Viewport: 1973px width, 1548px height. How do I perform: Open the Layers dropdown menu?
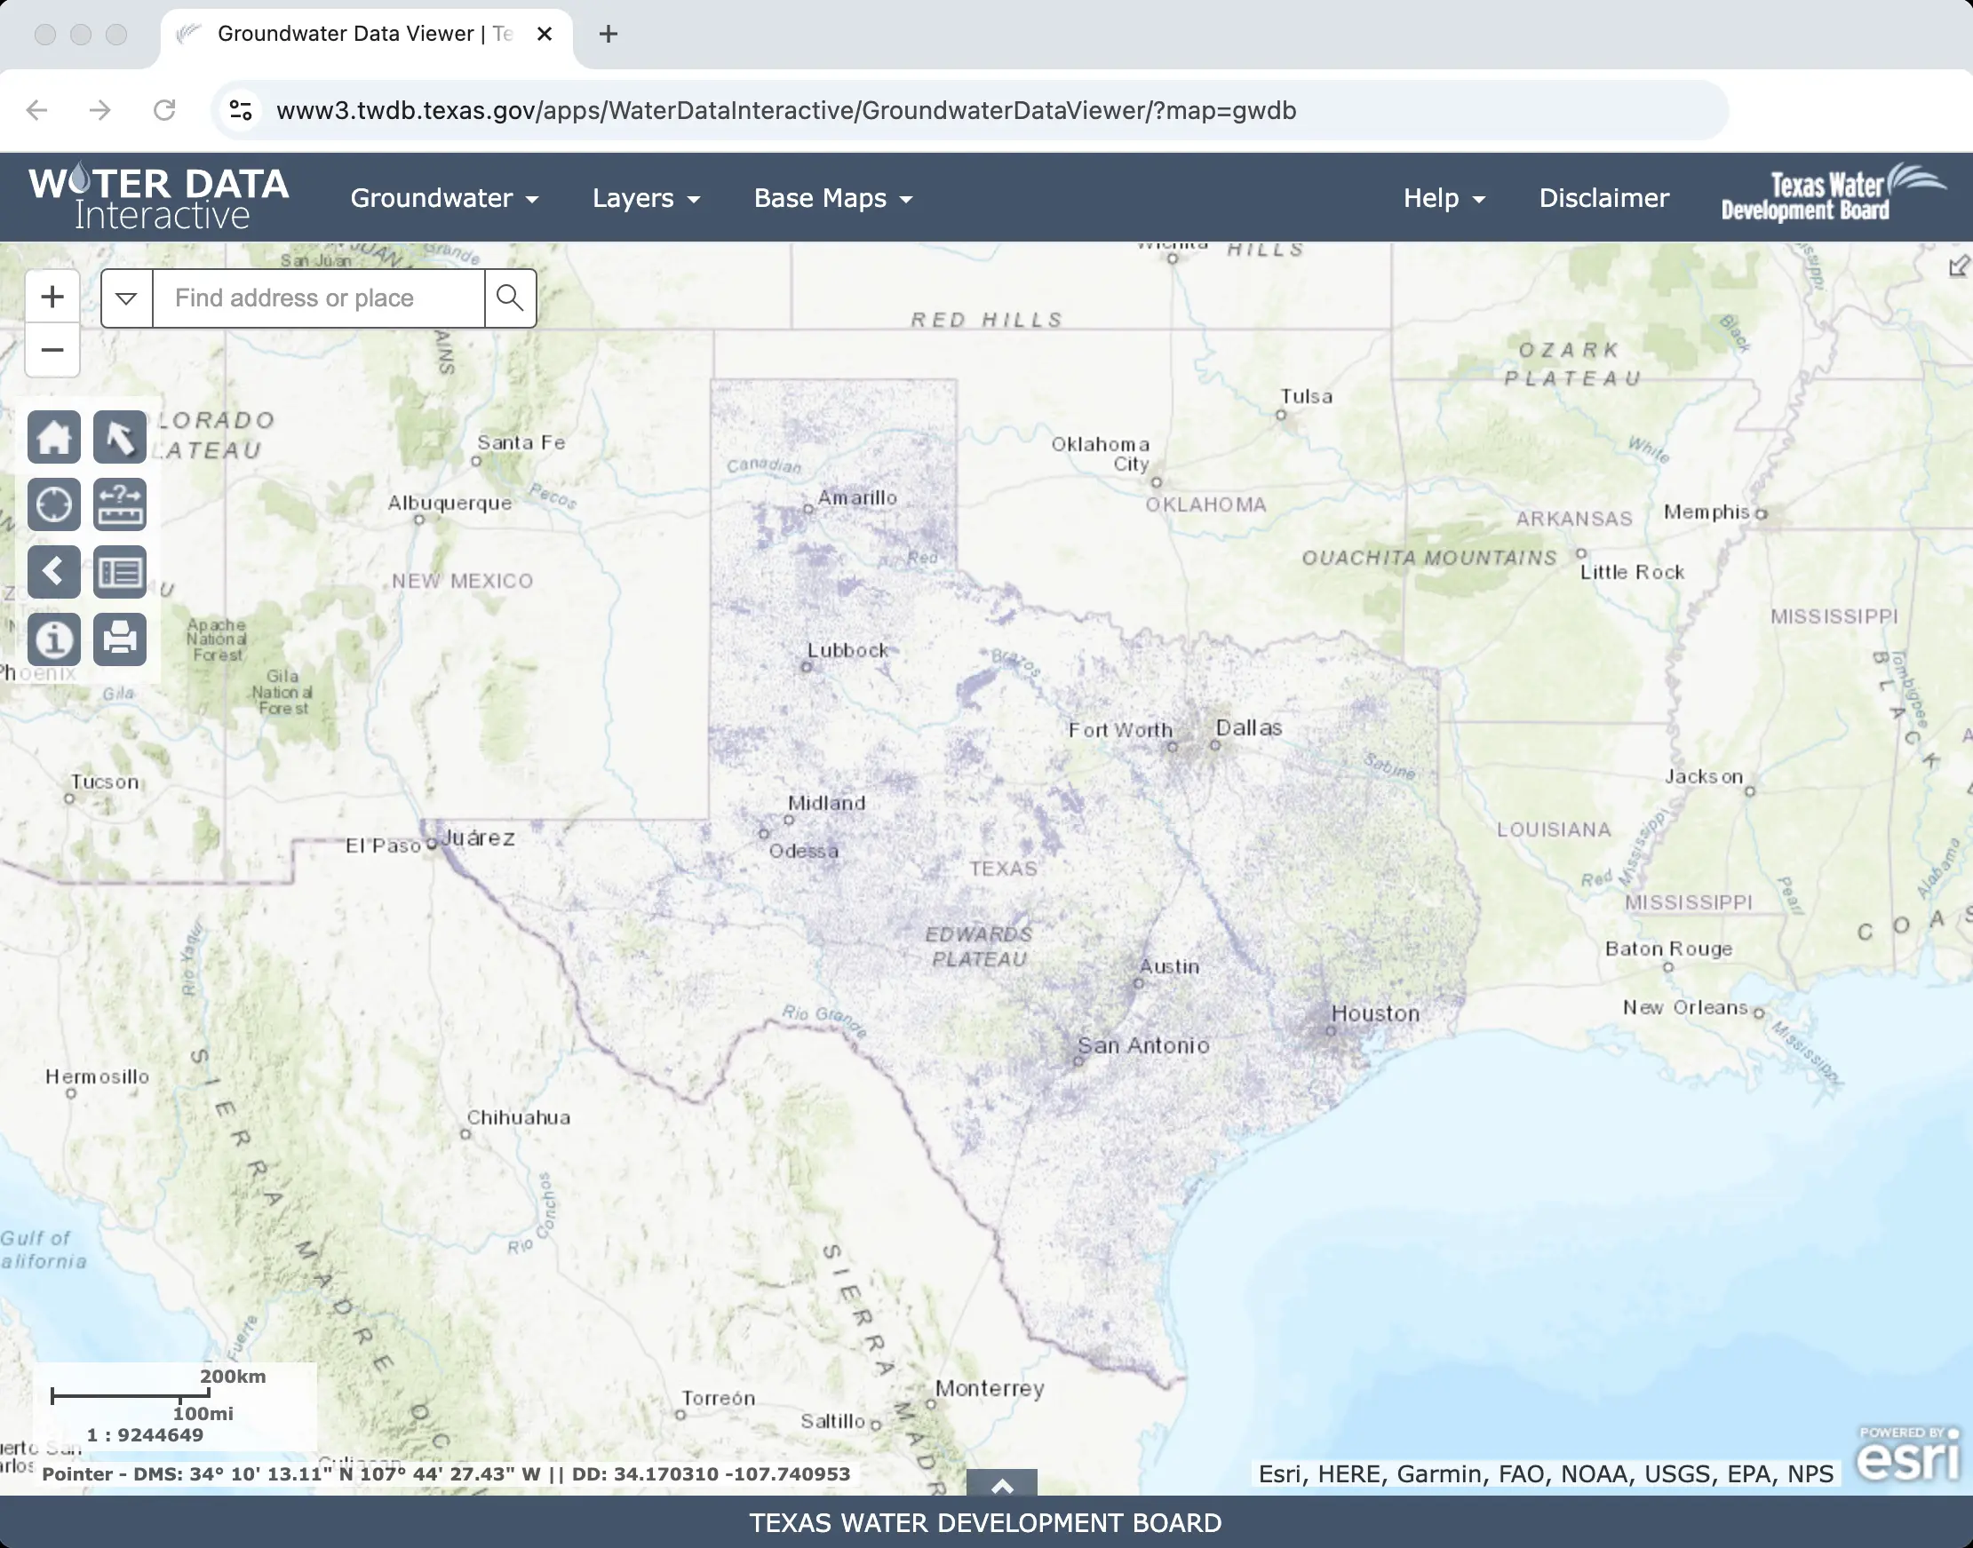[x=646, y=197]
